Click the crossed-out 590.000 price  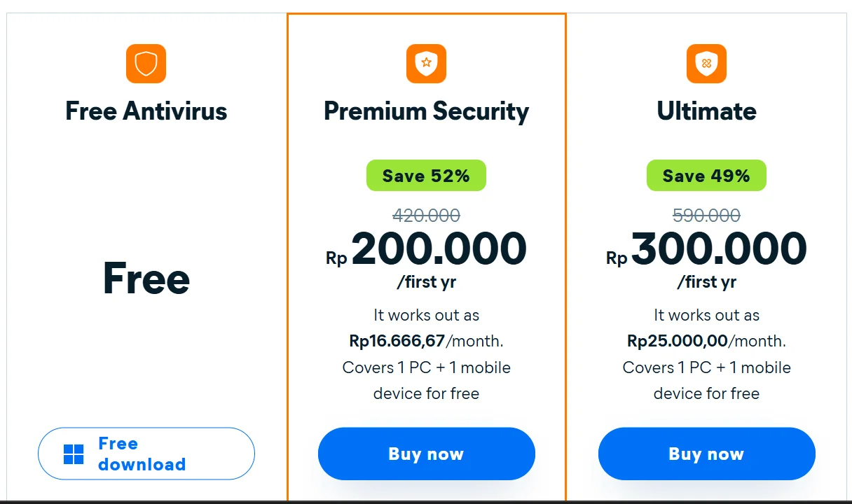pos(706,215)
